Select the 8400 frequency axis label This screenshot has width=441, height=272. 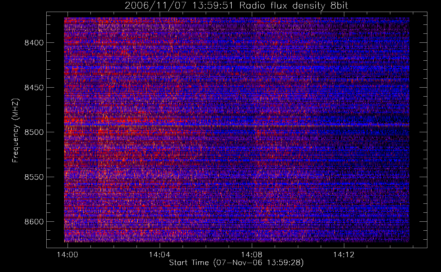click(34, 43)
